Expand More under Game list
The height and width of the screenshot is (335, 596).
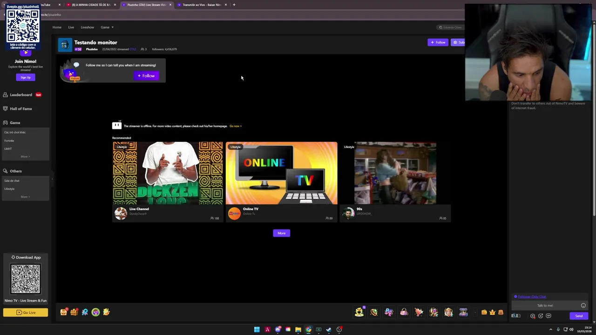point(25,156)
